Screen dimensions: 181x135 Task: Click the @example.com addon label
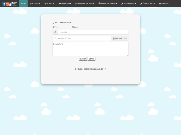(x=120, y=38)
